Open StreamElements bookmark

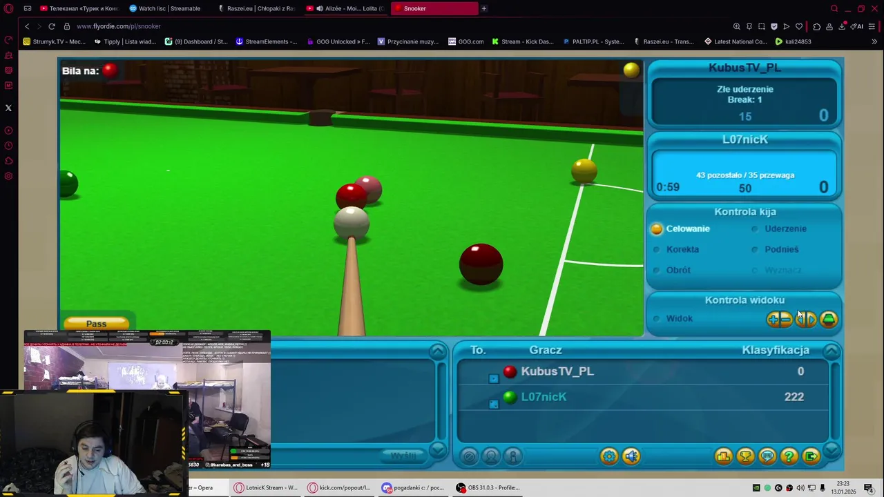(267, 41)
